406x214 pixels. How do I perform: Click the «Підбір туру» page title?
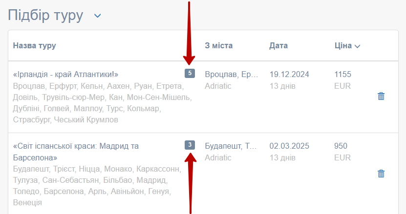tap(45, 16)
